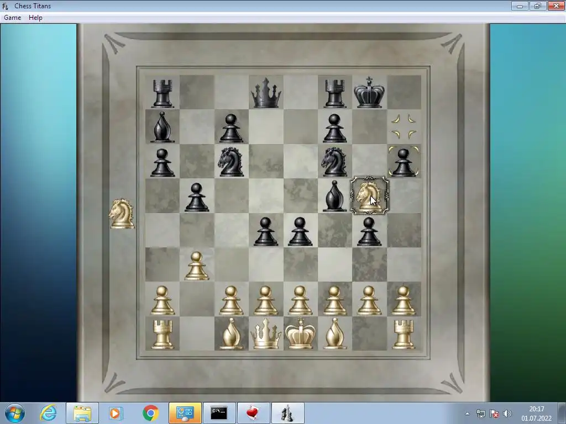
Task: Launch Internet Explorer from the taskbar
Action: [48, 413]
